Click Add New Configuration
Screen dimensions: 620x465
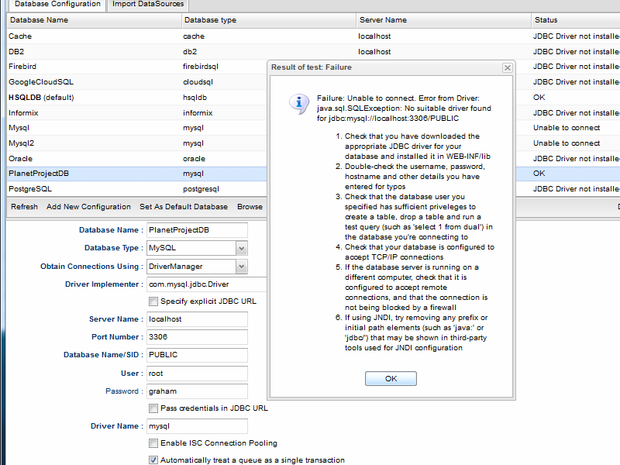(x=88, y=207)
